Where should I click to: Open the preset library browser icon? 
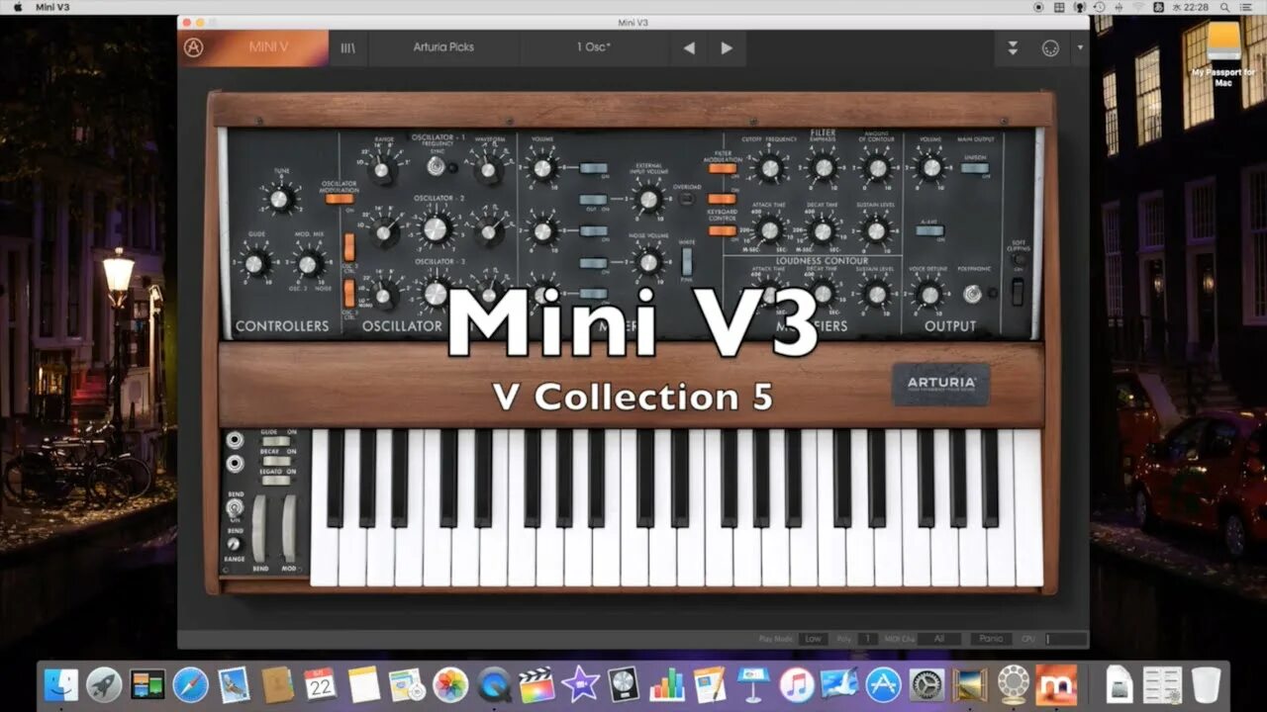coord(347,47)
